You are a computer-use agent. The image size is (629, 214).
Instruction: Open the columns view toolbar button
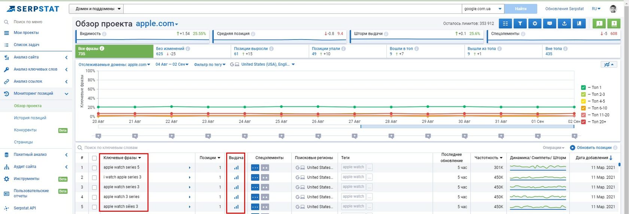click(505, 24)
